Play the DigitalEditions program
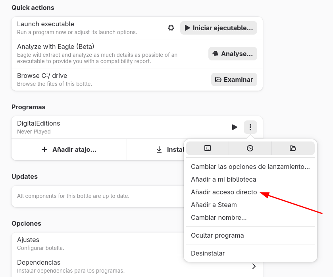Image resolution: width=333 pixels, height=277 pixels. (235, 127)
